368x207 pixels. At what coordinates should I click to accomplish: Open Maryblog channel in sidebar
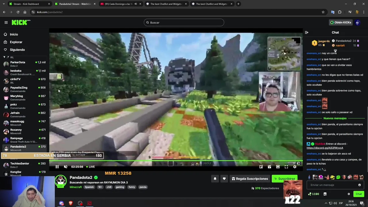24,97
